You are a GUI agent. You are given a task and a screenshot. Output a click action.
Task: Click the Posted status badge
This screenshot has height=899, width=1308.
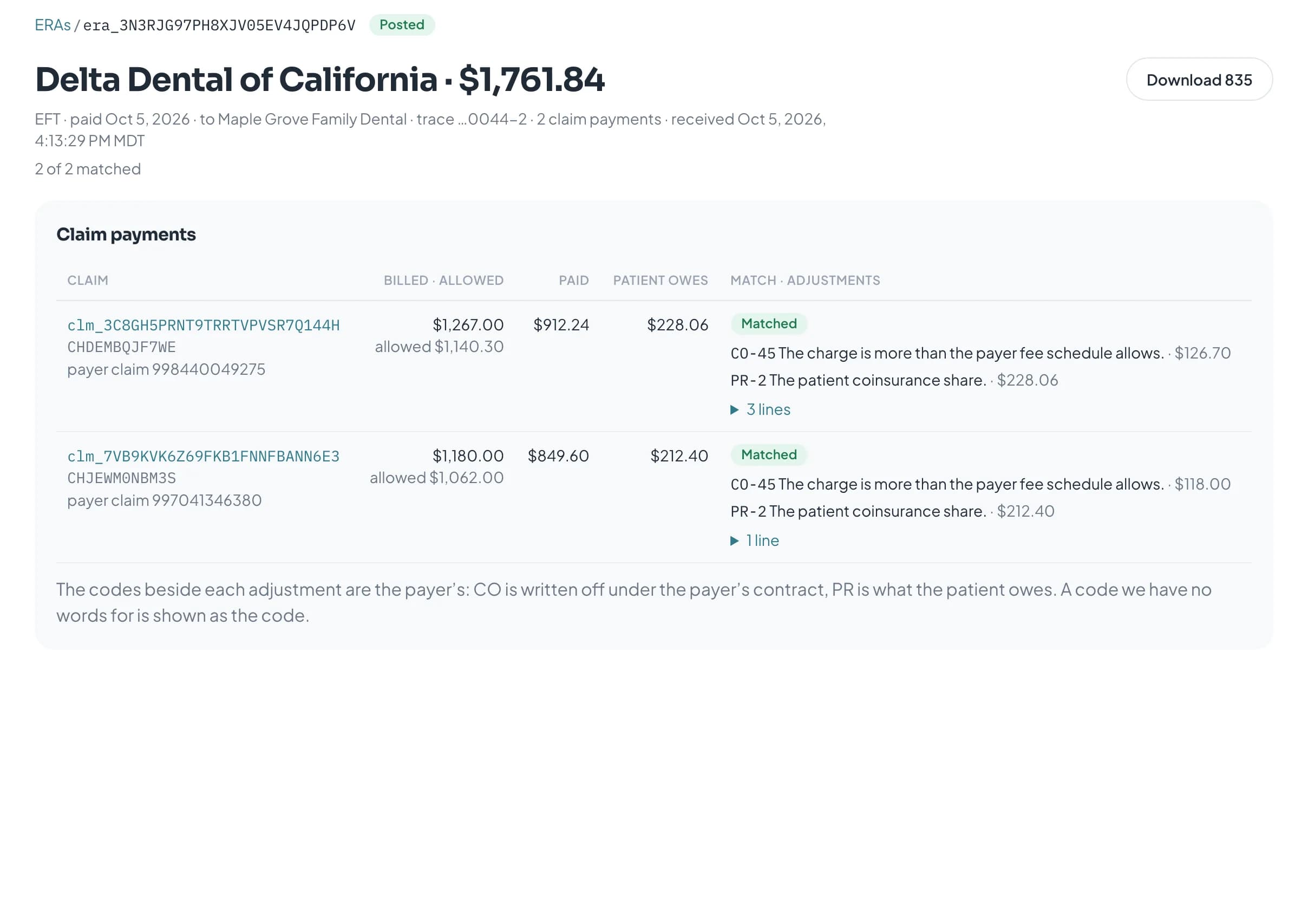point(402,25)
